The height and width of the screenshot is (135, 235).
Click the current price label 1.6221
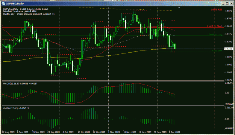click(229, 49)
